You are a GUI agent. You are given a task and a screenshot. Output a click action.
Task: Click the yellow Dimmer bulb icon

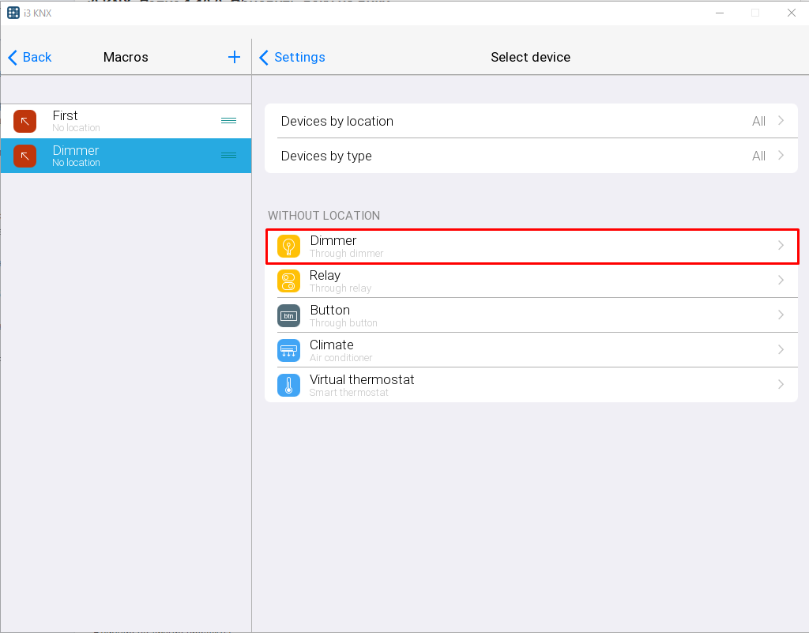[x=288, y=247]
